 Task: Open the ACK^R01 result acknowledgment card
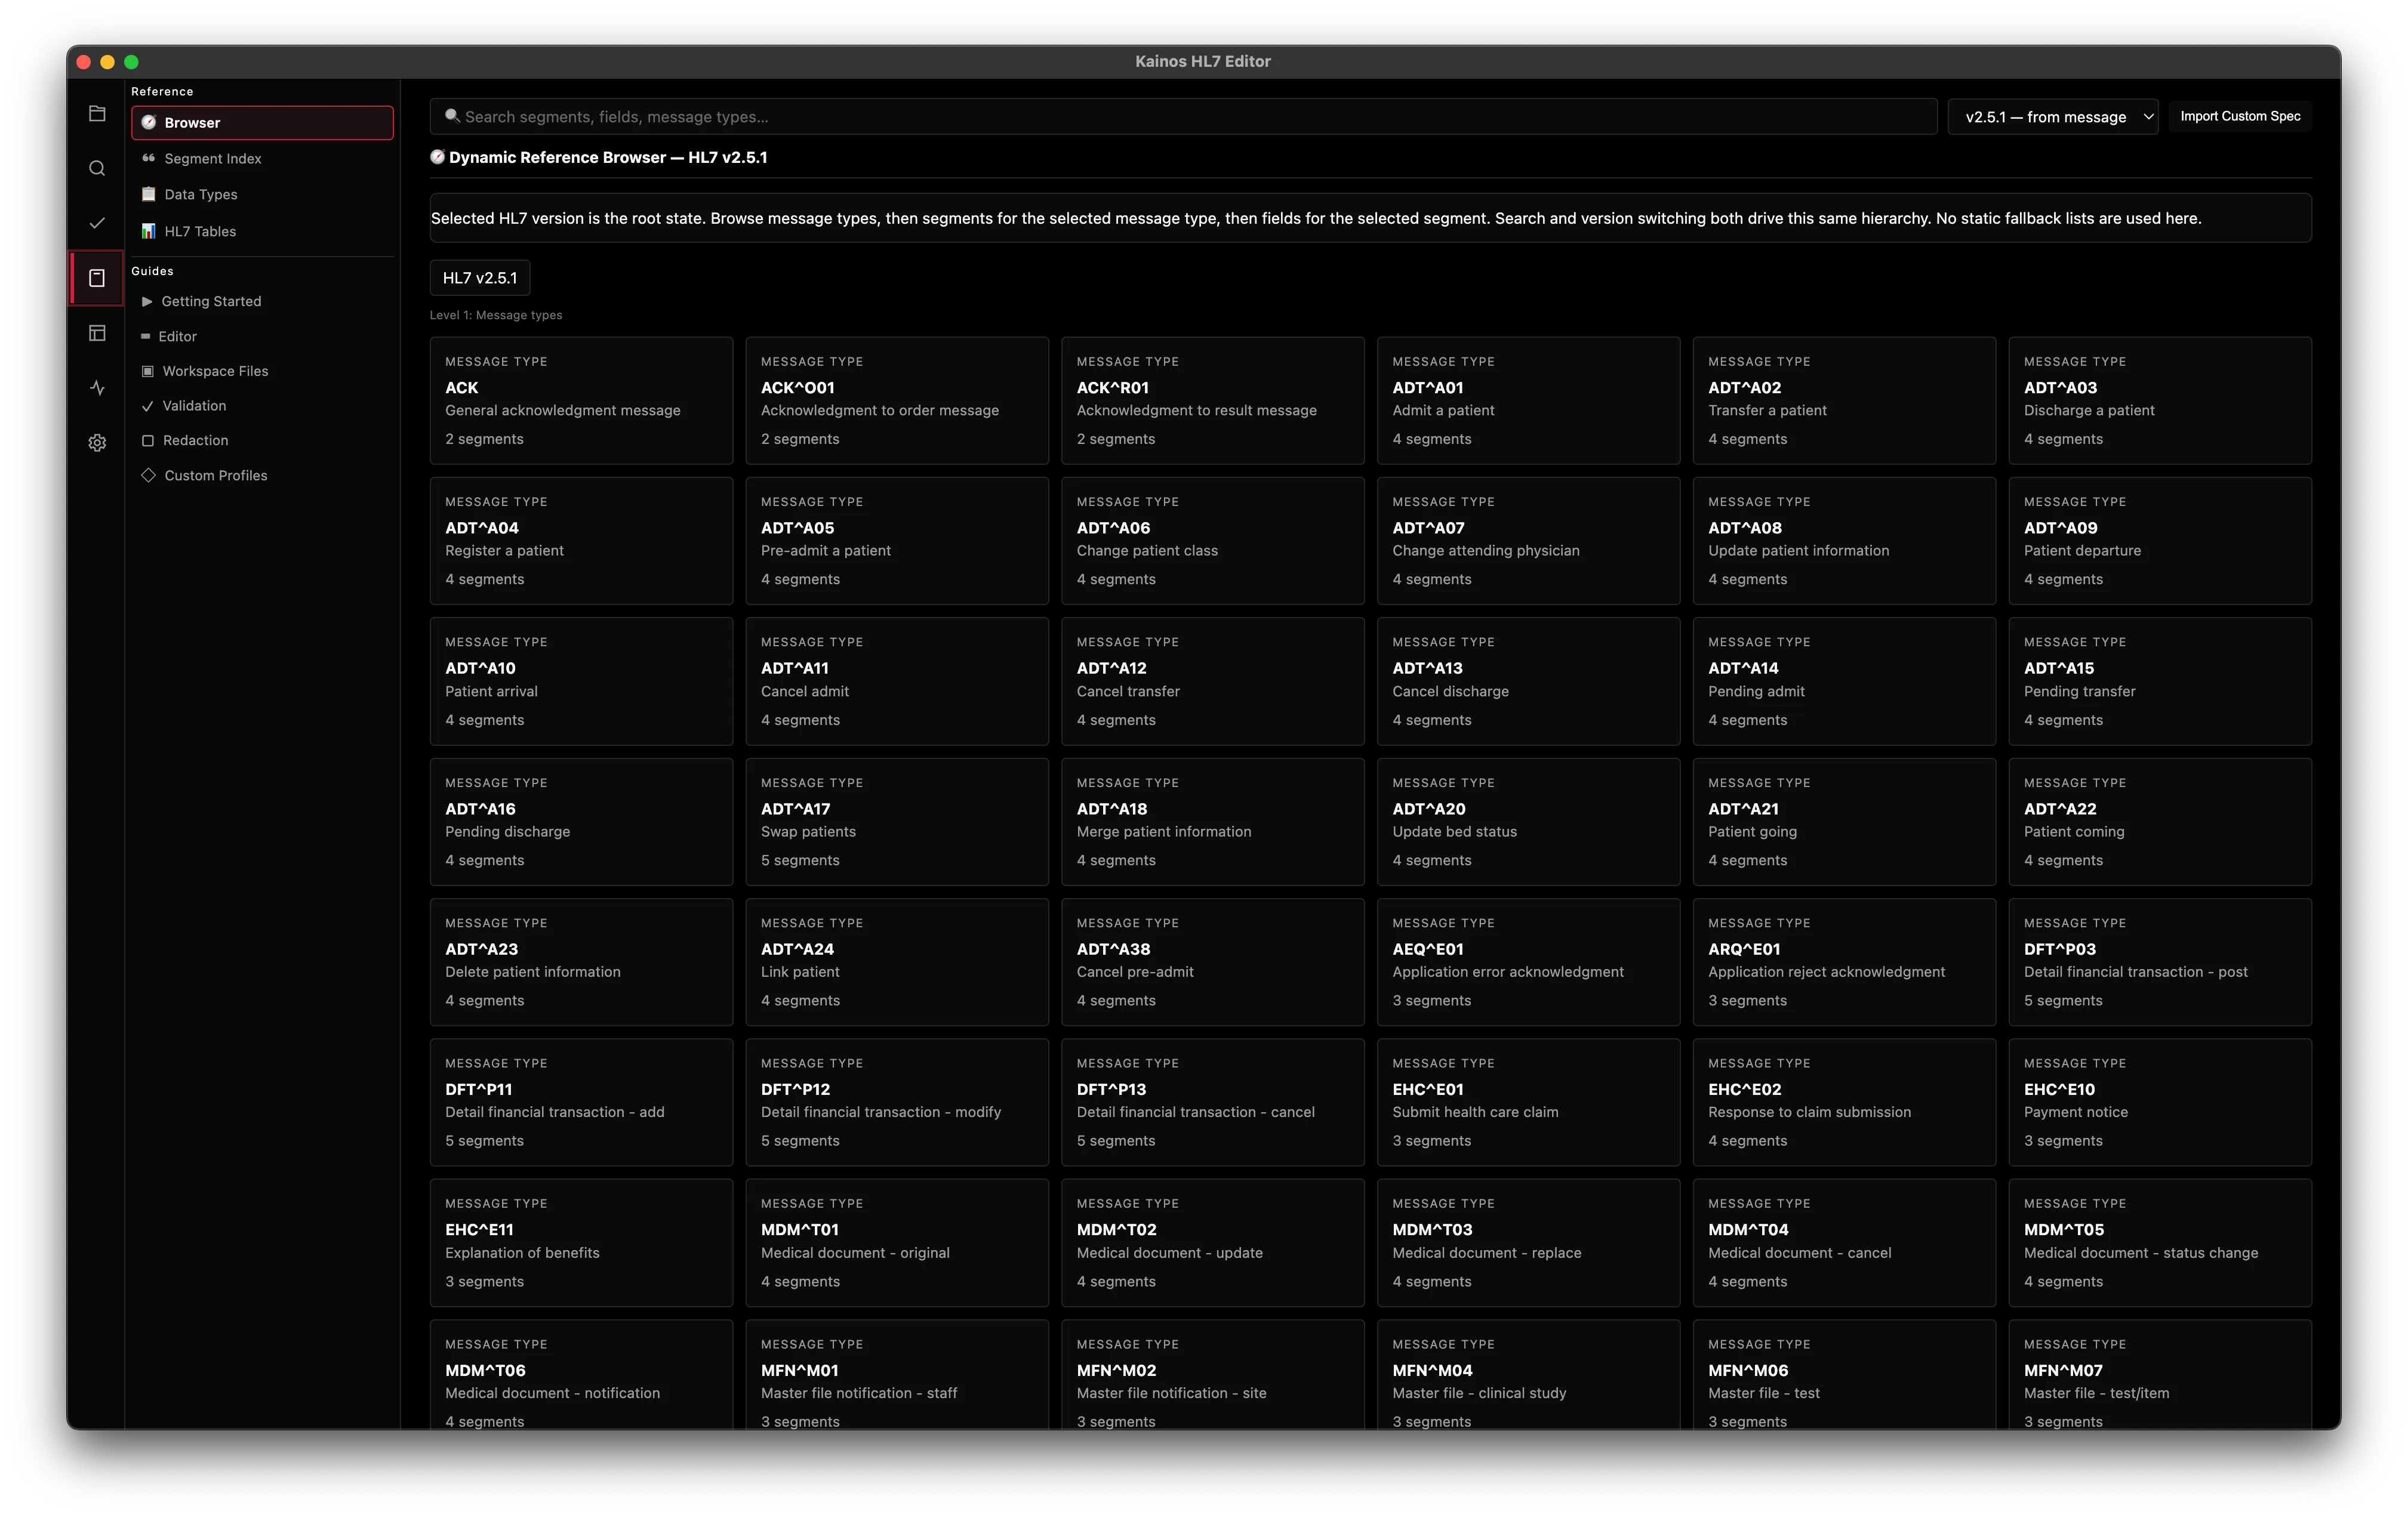click(1213, 401)
